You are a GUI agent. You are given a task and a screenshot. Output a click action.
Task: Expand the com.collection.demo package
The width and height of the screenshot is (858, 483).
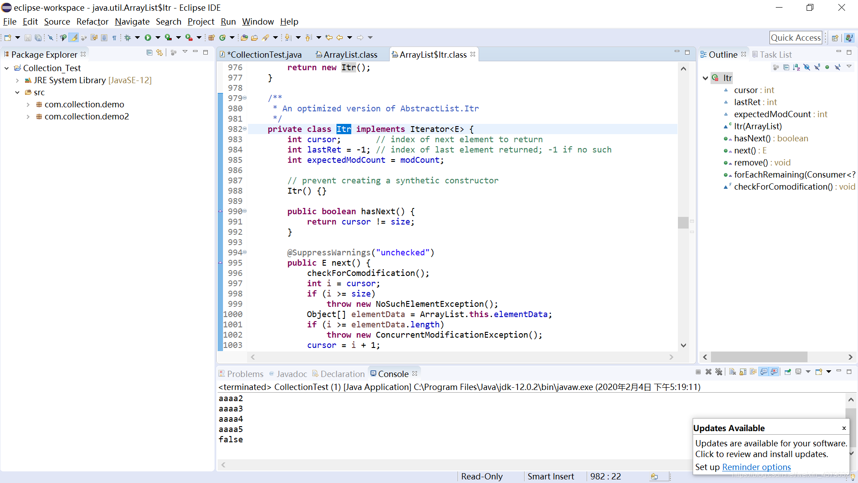(28, 105)
